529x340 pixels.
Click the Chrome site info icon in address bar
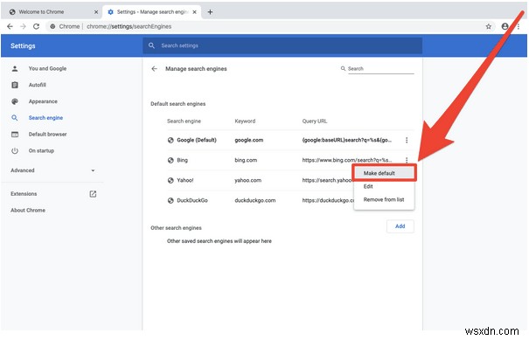[52, 26]
